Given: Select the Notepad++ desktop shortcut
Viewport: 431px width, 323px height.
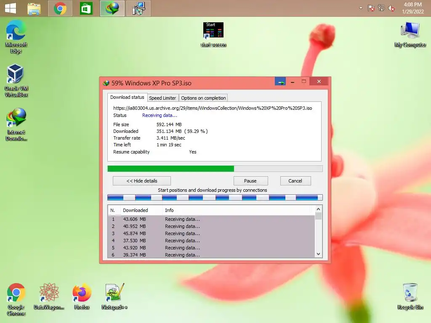Looking at the screenshot, I should tap(114, 297).
